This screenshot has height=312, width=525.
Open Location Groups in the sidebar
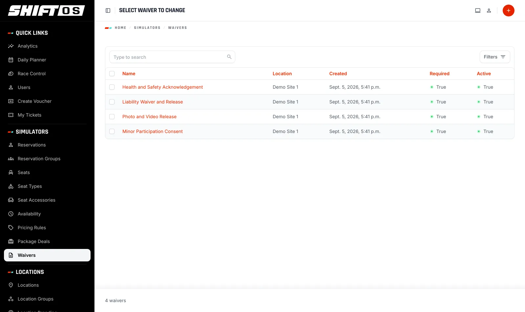coord(47,299)
